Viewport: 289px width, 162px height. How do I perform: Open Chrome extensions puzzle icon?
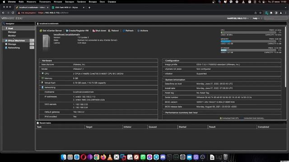271,13
